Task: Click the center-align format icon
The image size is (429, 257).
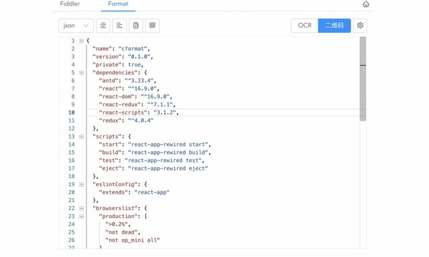Action: 103,25
